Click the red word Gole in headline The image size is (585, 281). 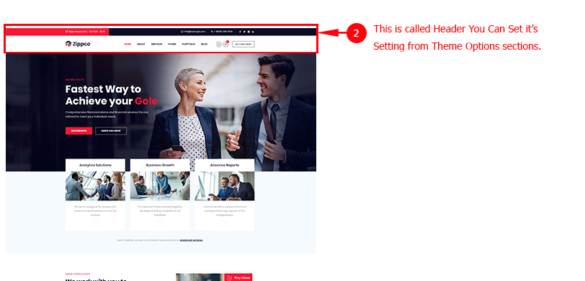coord(146,101)
